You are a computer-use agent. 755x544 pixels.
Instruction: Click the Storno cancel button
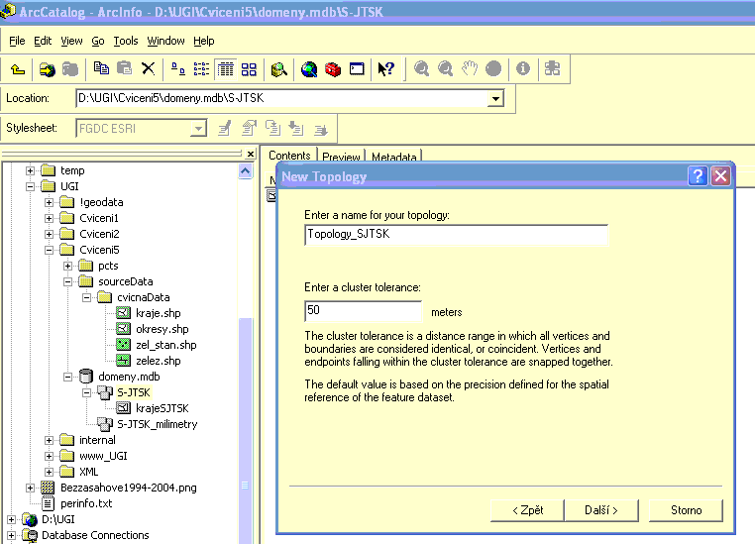(687, 510)
